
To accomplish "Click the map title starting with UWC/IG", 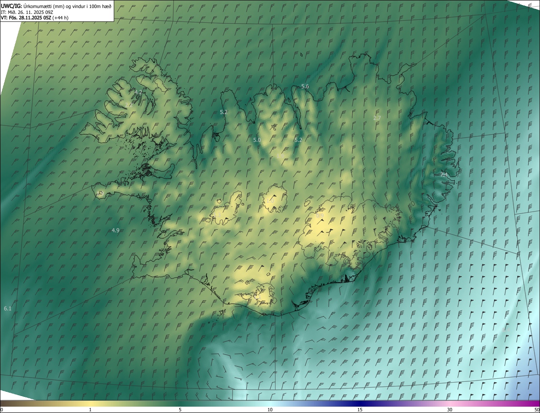I will tap(56, 6).
